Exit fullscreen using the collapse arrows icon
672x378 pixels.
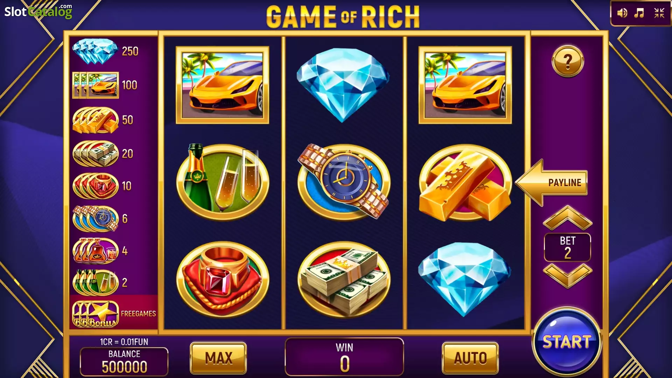click(659, 13)
